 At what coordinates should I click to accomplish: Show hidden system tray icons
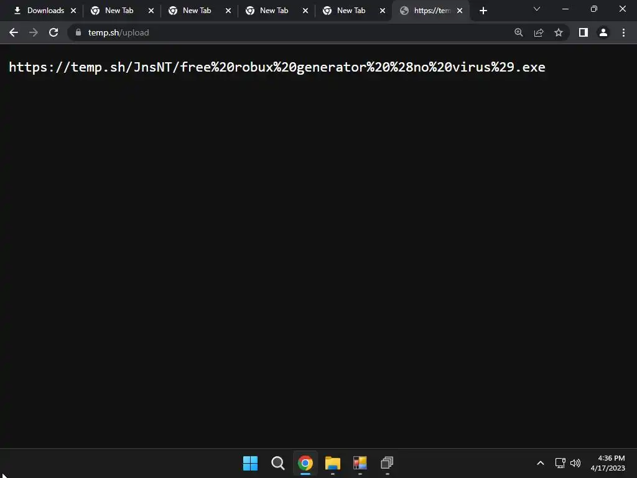point(541,463)
